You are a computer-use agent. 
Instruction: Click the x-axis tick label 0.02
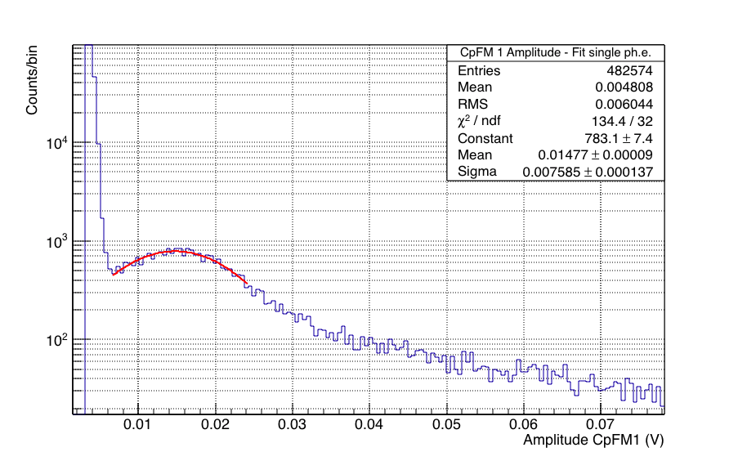click(x=215, y=424)
